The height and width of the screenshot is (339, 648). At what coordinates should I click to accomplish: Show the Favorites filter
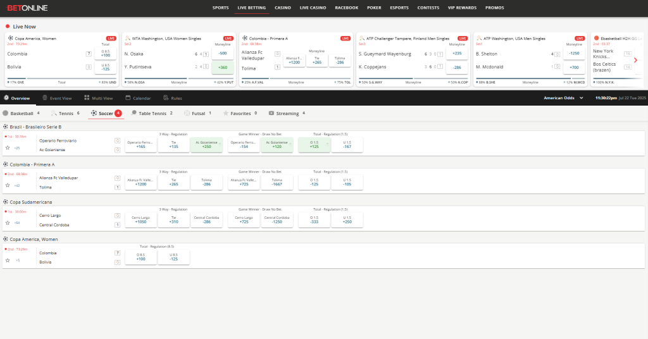pyautogui.click(x=240, y=113)
